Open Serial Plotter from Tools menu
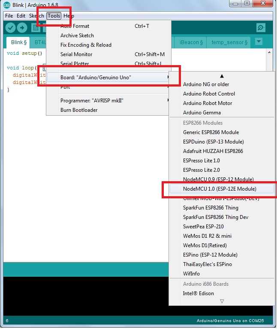277x329 pixels. pyautogui.click(x=108, y=63)
